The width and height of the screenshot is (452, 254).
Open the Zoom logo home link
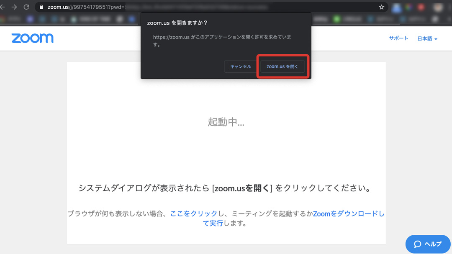[x=33, y=38]
